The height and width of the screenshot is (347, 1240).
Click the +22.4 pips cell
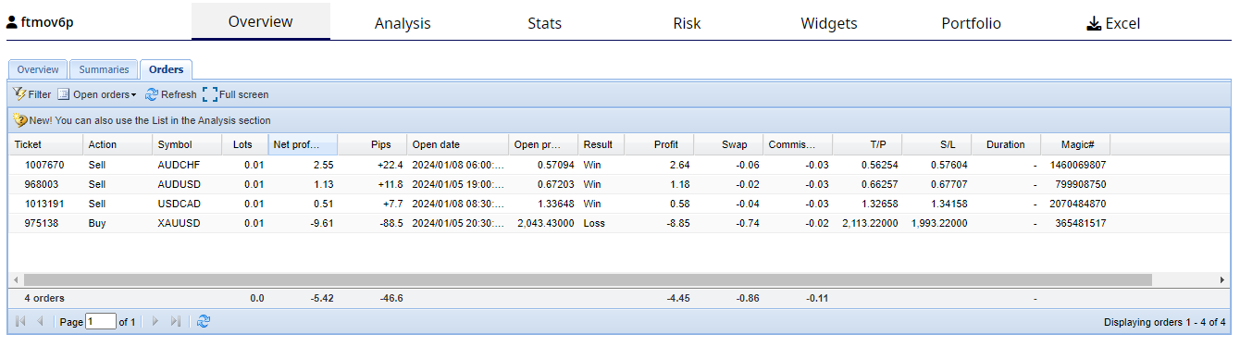pos(372,165)
